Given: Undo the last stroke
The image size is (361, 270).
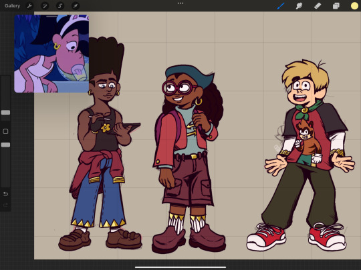Looking at the screenshot, I should (5, 194).
